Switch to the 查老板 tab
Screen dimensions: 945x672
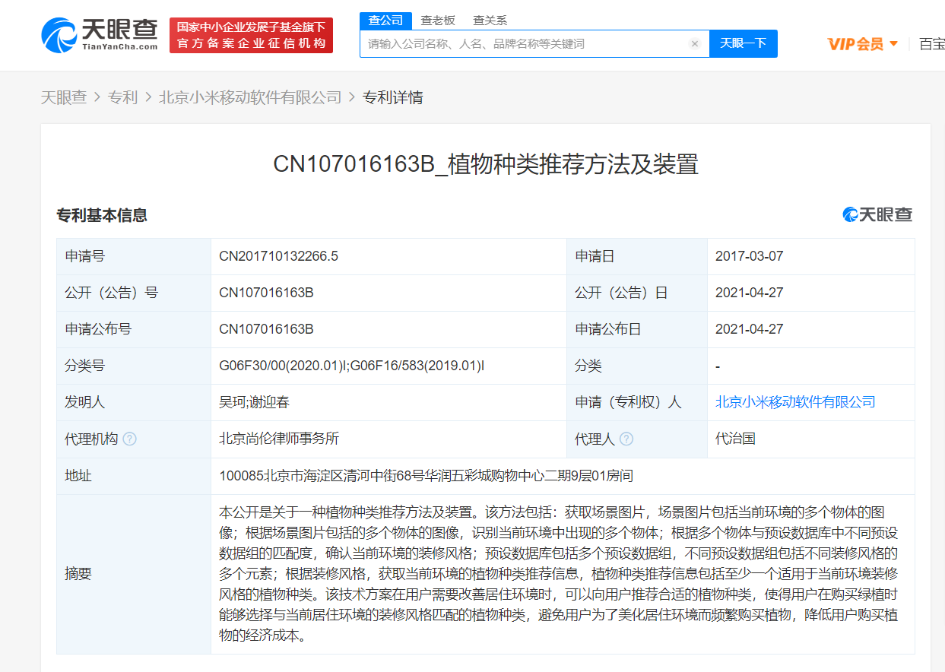438,21
